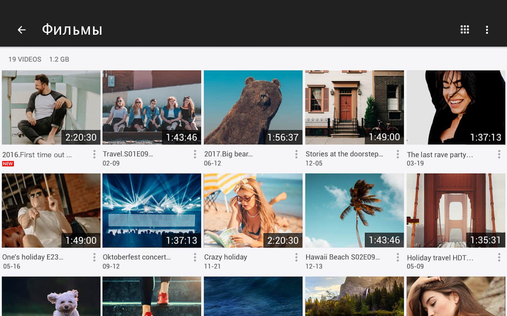
Task: Go back using the arrow icon
Action: coord(21,30)
